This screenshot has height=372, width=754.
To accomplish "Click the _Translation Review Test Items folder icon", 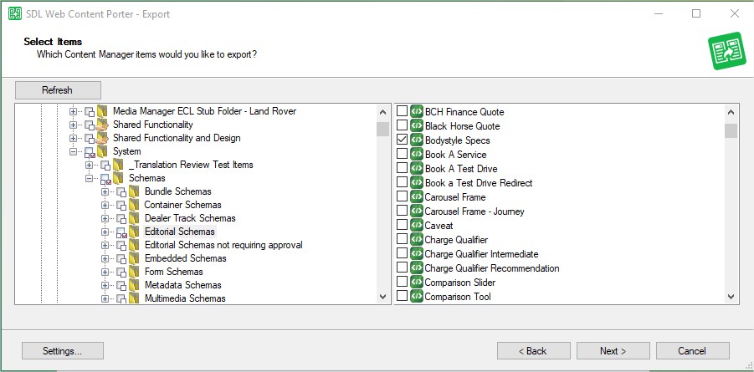I will [x=118, y=165].
